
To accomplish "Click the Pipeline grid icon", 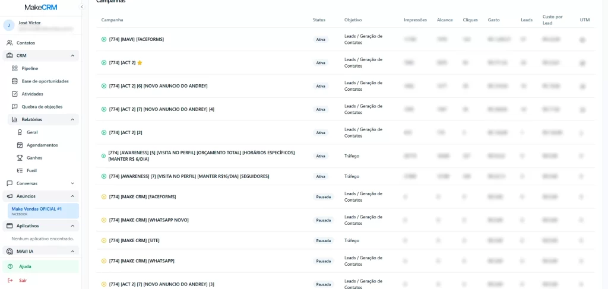I will point(15,68).
